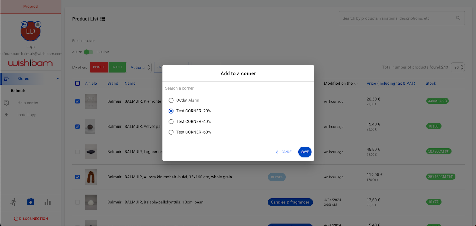Open the Lugano product thumbnail

91,152
